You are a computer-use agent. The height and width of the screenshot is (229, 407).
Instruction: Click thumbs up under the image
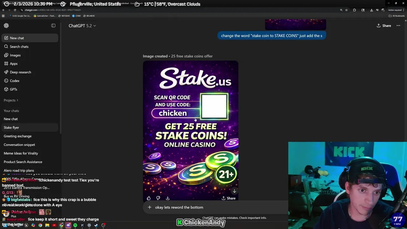148,198
